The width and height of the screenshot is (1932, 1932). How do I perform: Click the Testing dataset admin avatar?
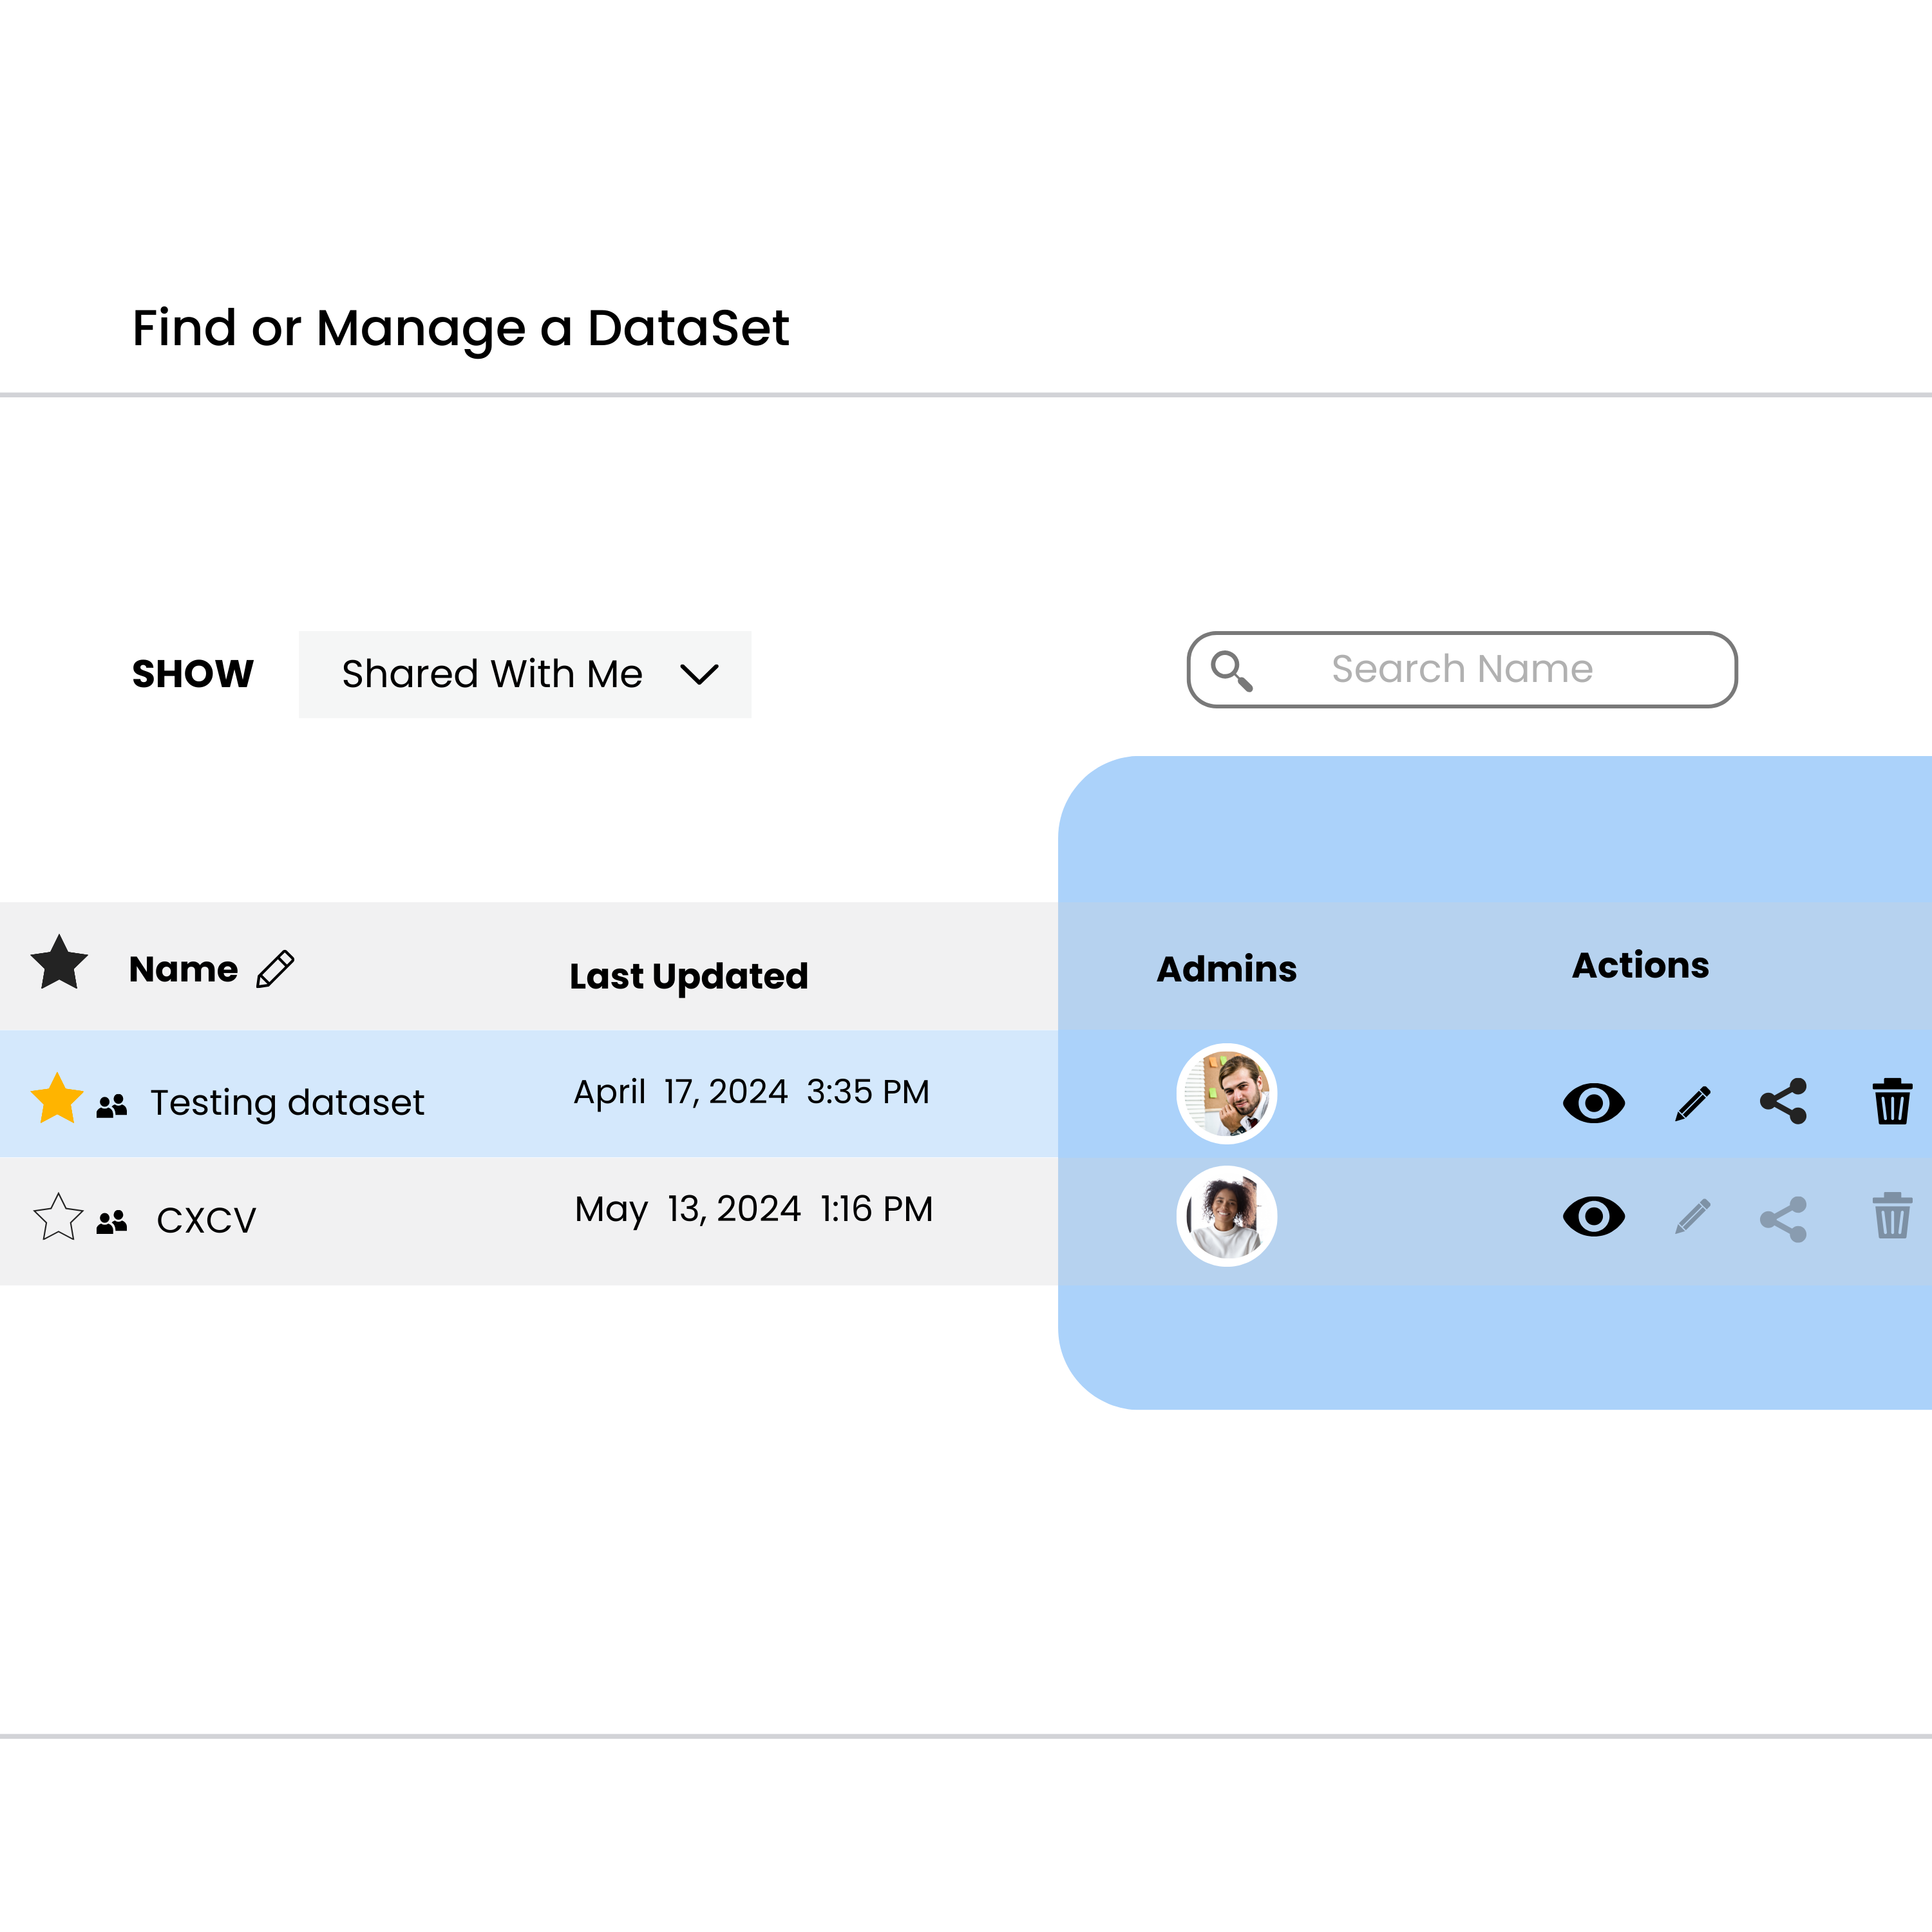point(1226,1093)
